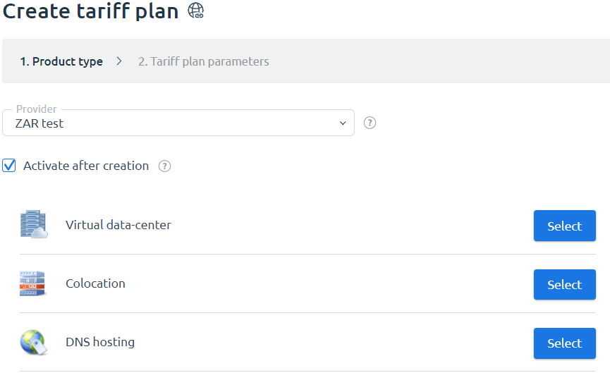Click the Virtual data-center server icon

(x=34, y=224)
